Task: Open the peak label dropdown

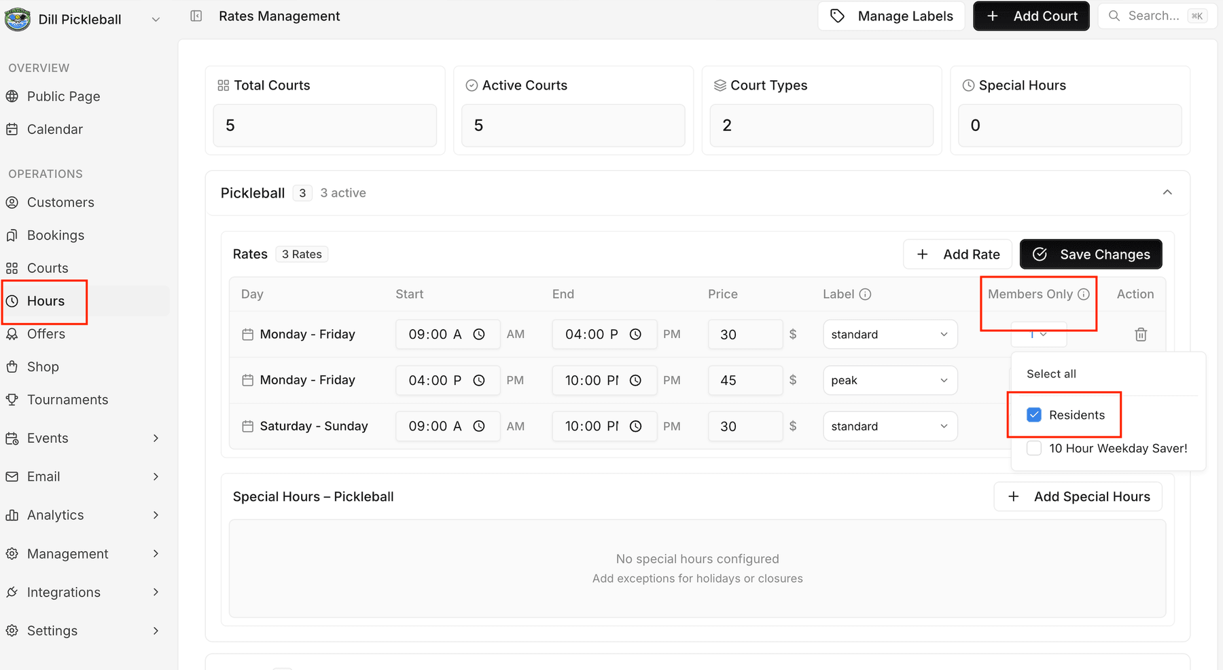Action: pyautogui.click(x=890, y=380)
